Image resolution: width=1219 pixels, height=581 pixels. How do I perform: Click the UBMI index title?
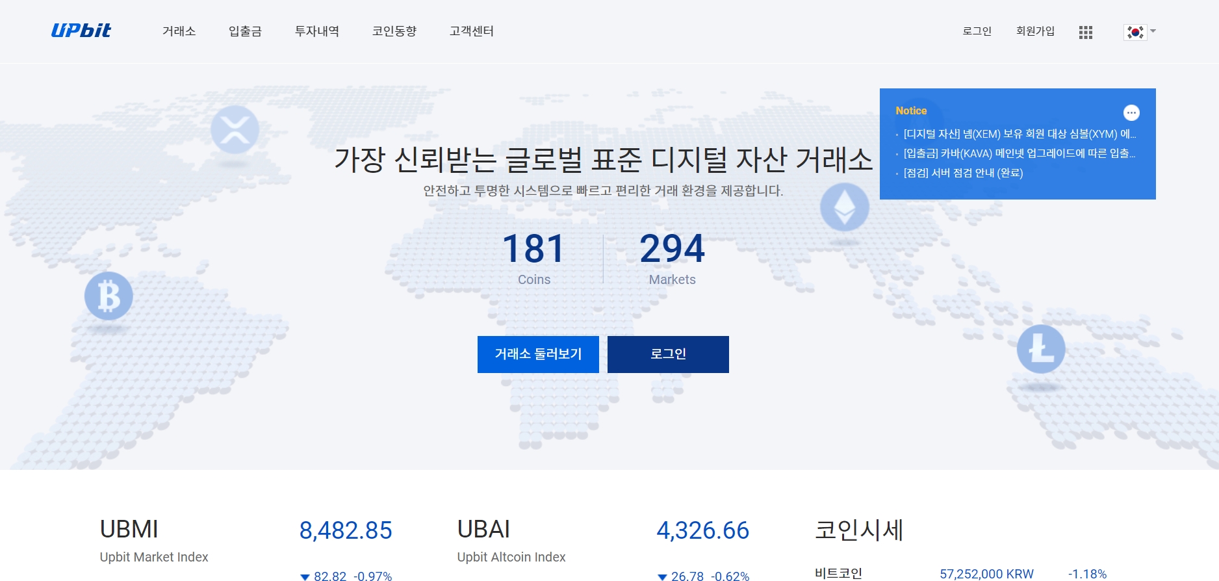(129, 530)
